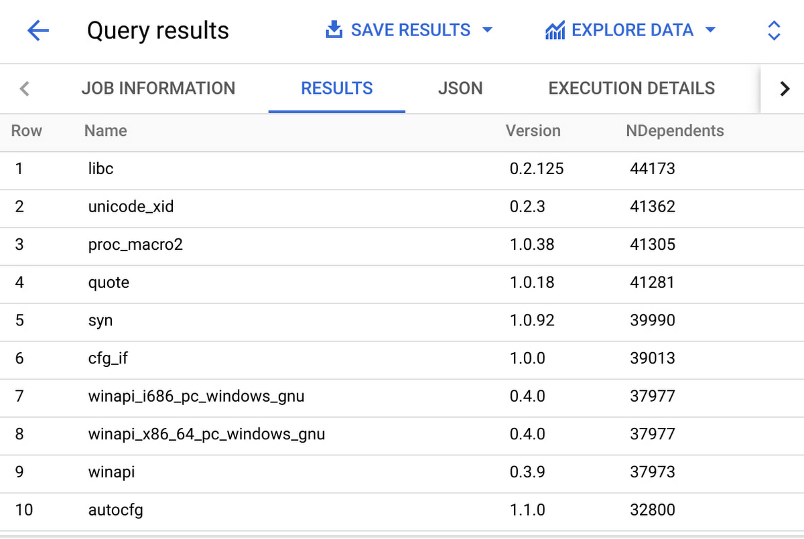Select the autocfg name cell
Screen dimensions: 804x539
pyautogui.click(x=116, y=510)
